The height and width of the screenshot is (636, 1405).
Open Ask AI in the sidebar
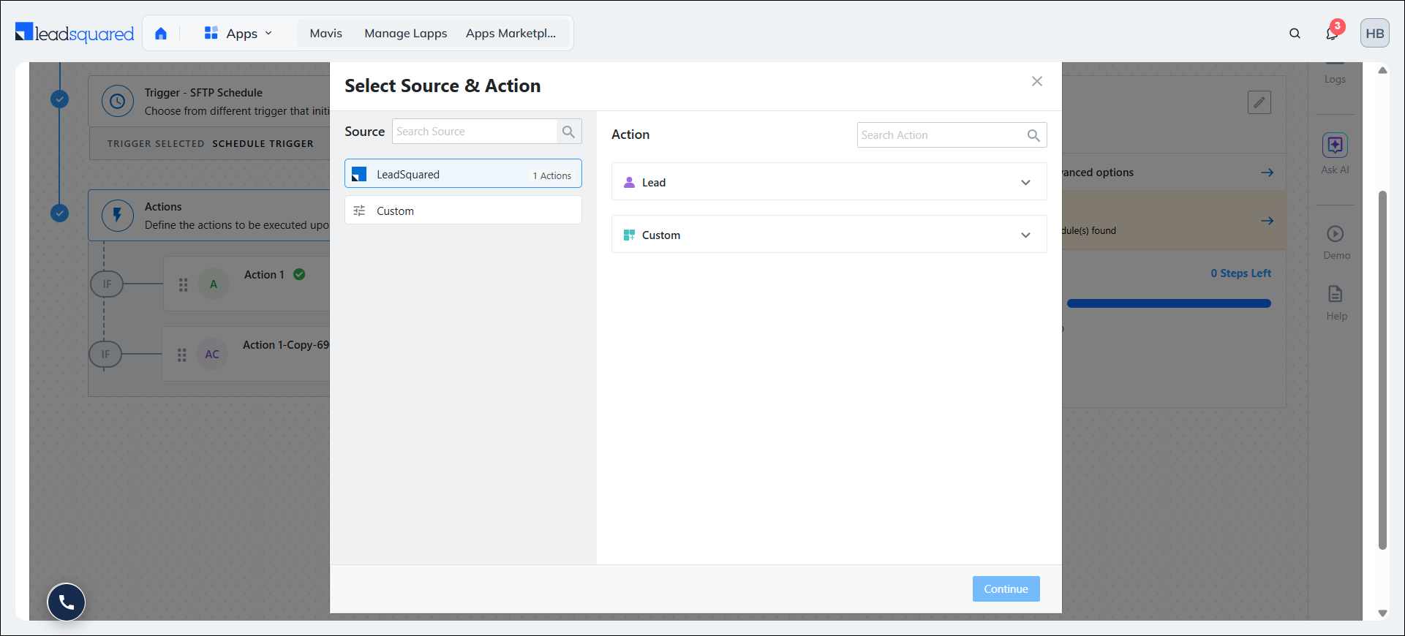click(x=1336, y=154)
